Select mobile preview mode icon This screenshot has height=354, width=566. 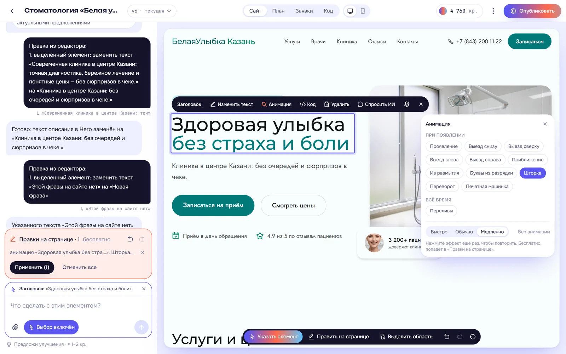[x=363, y=11]
